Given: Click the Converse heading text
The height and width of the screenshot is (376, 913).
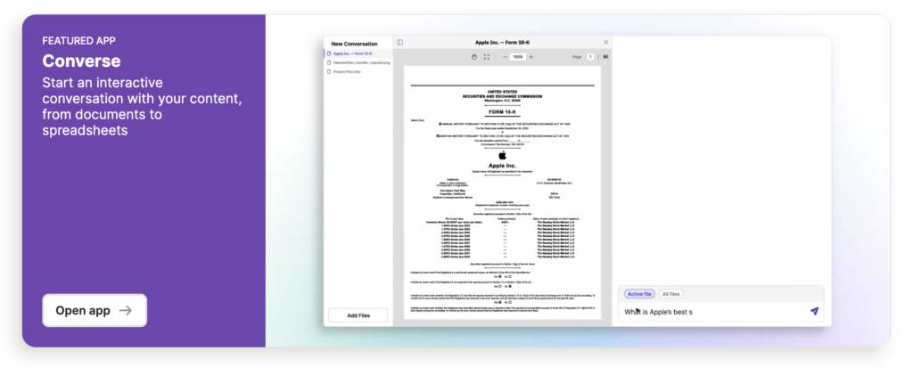Looking at the screenshot, I should click(x=81, y=61).
